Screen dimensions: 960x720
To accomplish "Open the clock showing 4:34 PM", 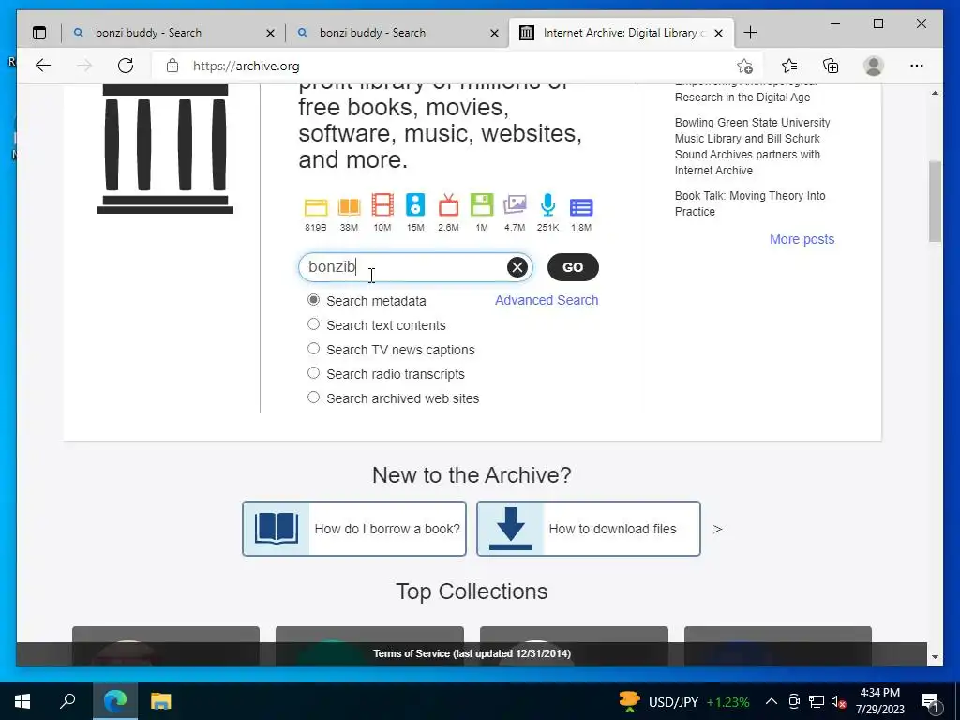I will click(879, 701).
